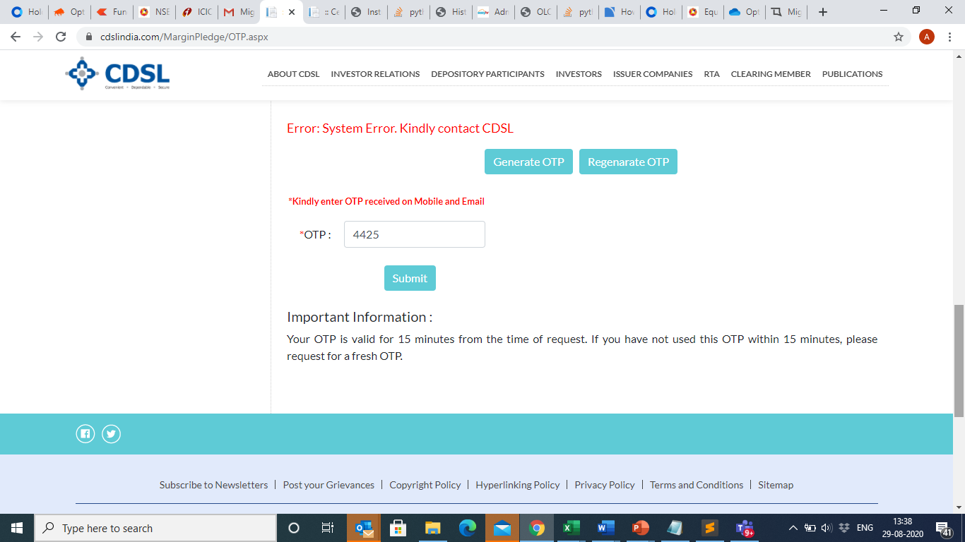
Task: Click the ENG language indicator
Action: tap(865, 528)
